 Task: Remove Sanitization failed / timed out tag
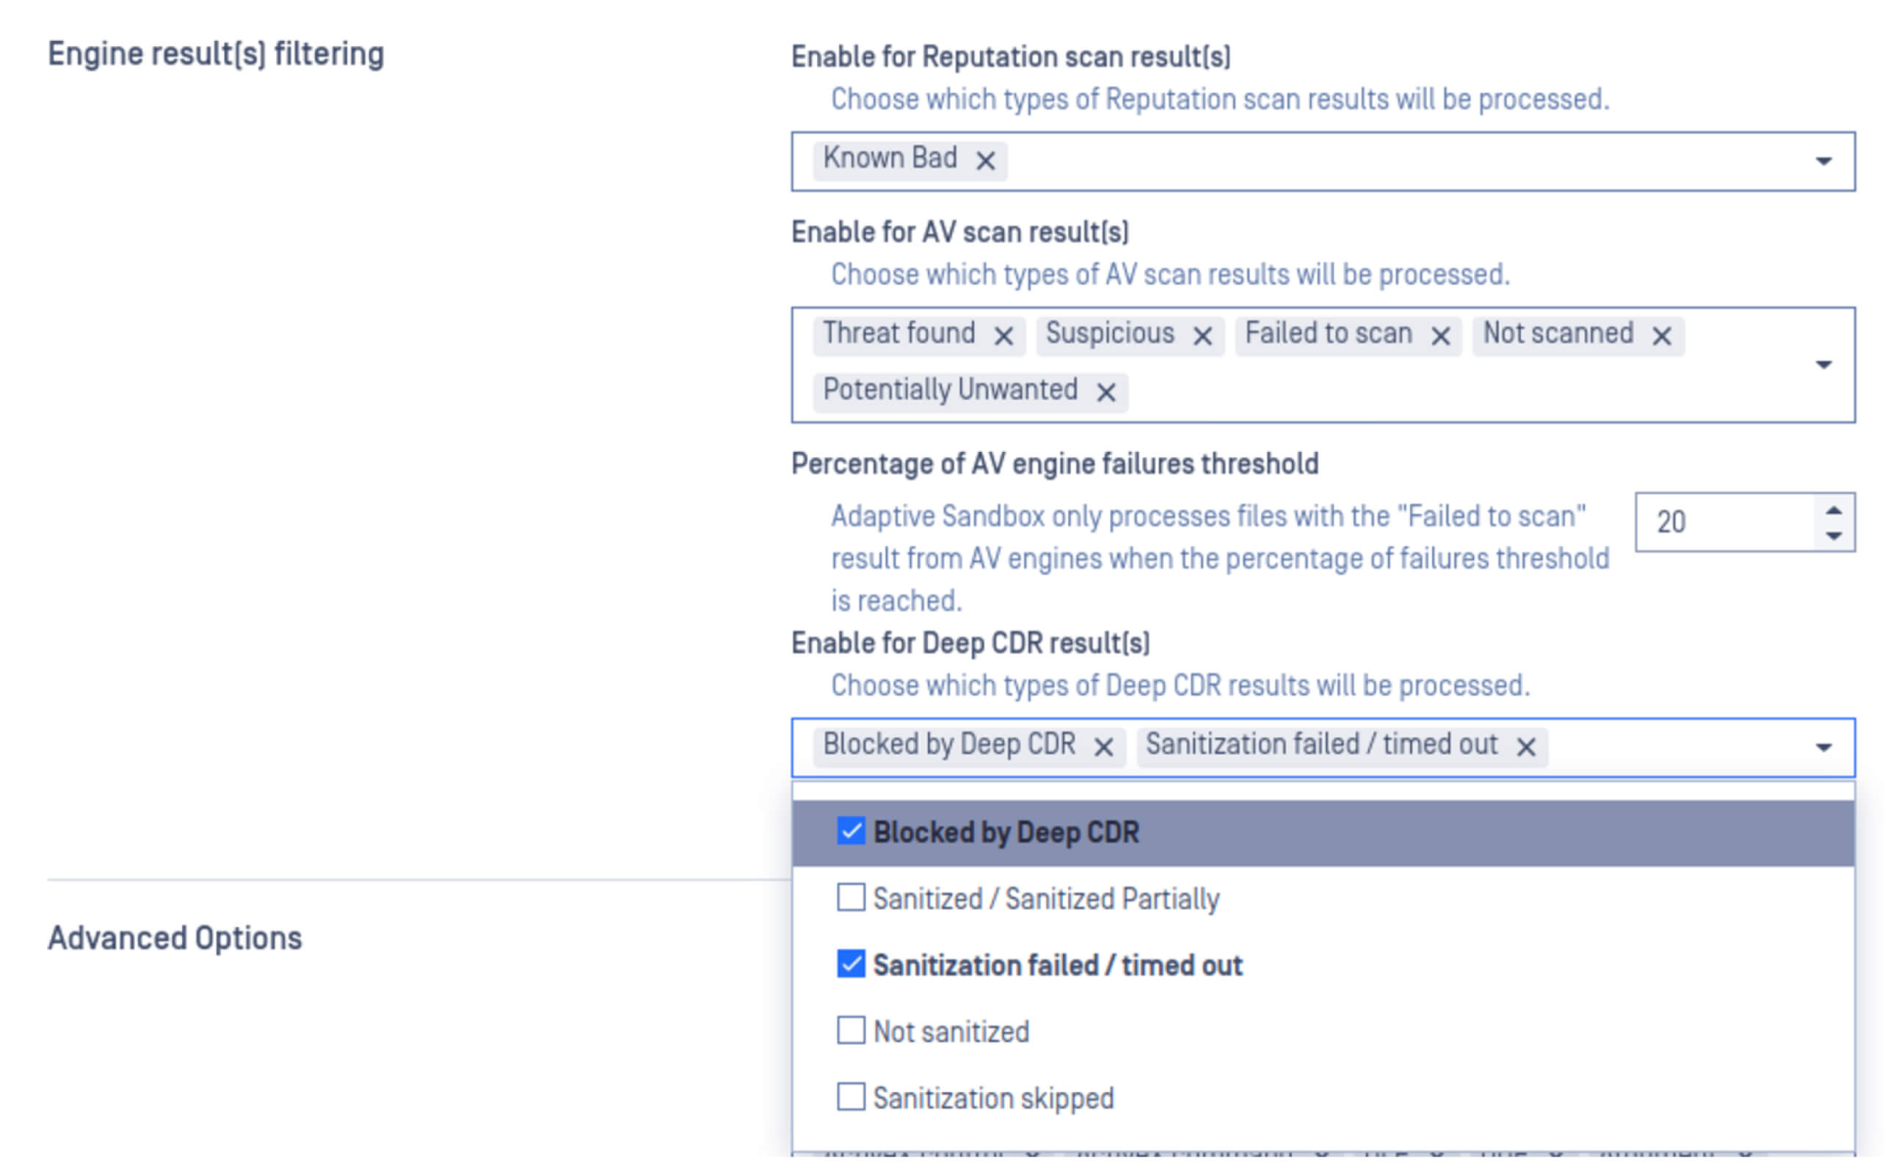point(1525,747)
